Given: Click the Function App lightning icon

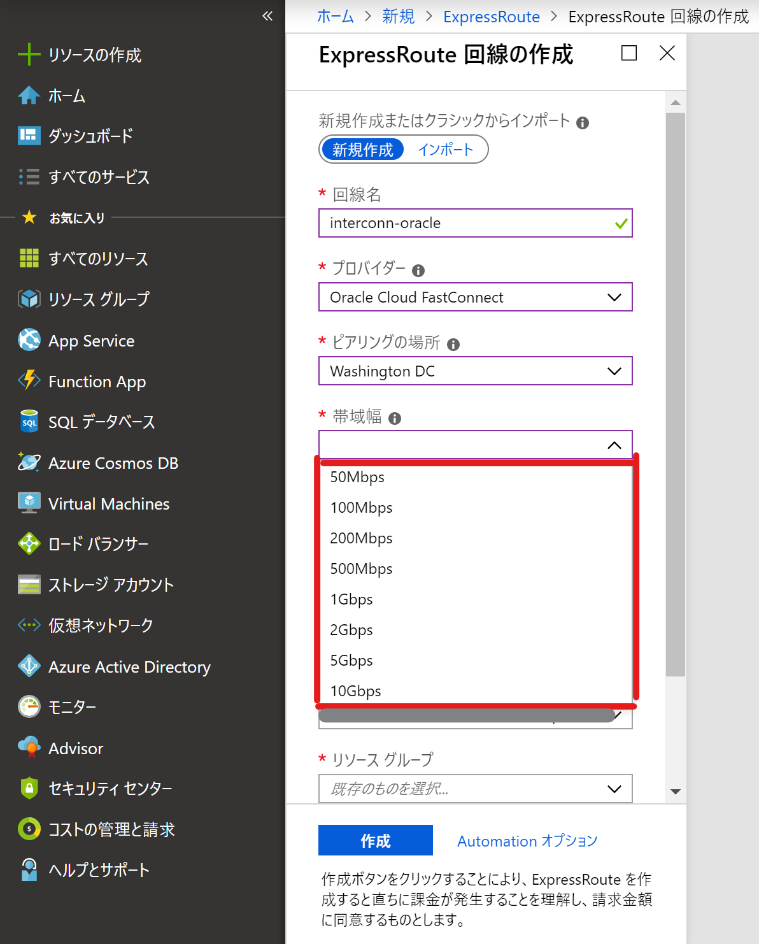Looking at the screenshot, I should click(x=29, y=381).
